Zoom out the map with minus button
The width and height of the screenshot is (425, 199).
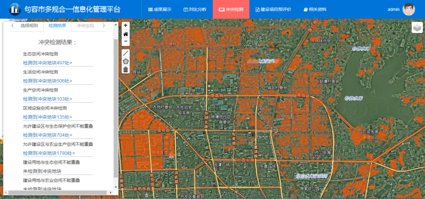coord(125,41)
